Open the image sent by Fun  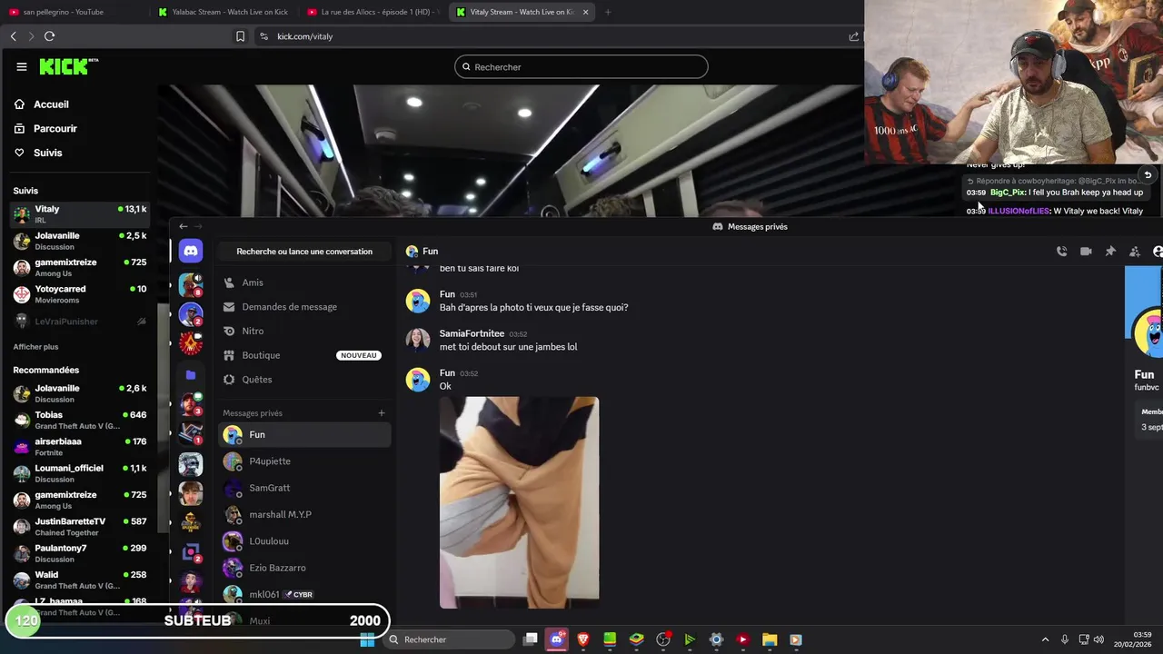519,502
